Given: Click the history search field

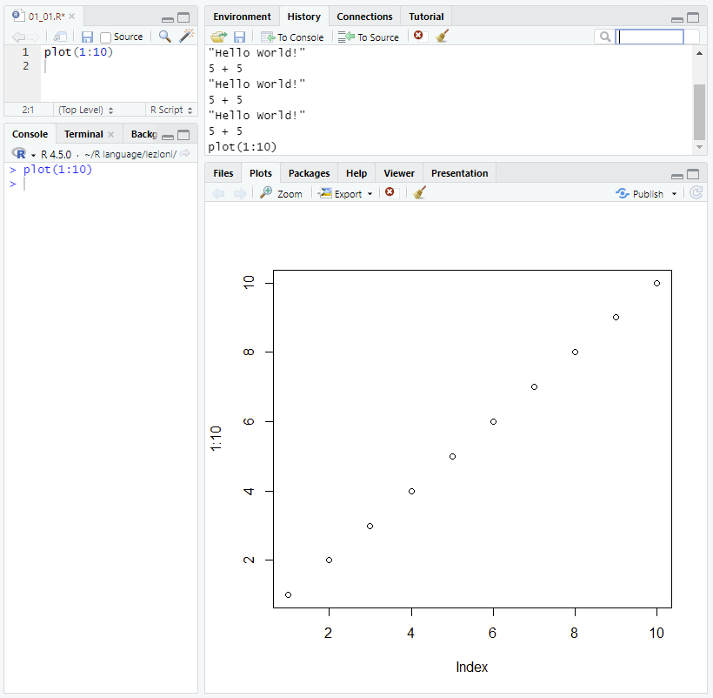Looking at the screenshot, I should click(x=650, y=37).
